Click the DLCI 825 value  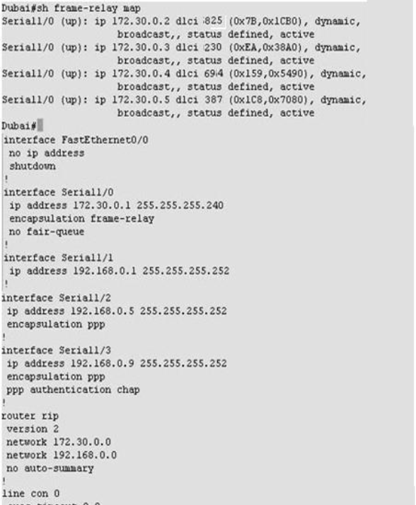[x=213, y=21]
